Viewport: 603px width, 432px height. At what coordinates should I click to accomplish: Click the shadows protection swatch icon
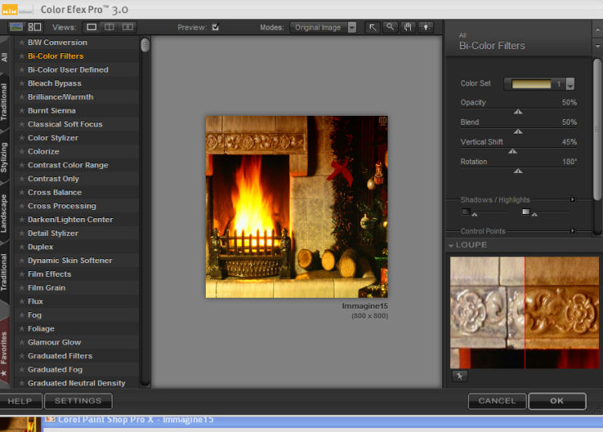[466, 212]
